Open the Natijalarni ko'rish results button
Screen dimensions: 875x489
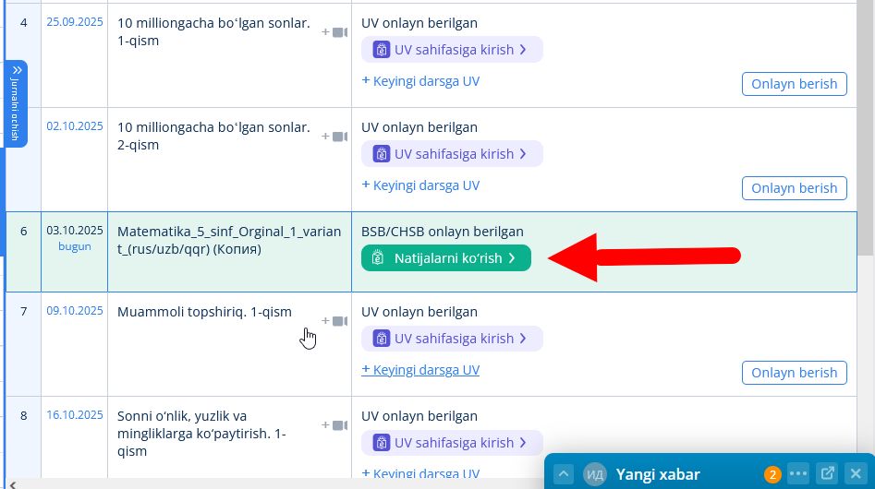(445, 258)
